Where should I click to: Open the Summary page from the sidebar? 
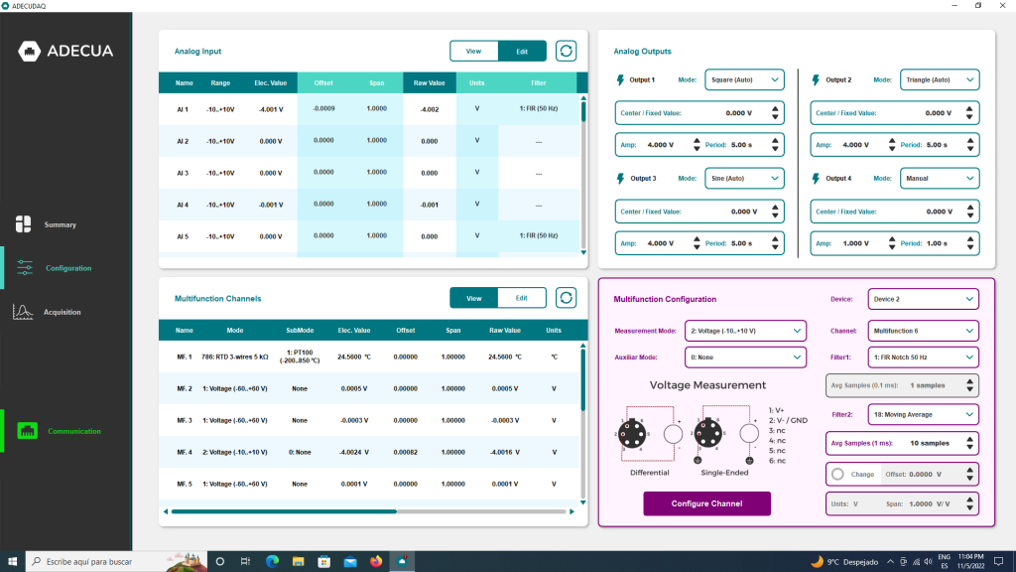[60, 224]
